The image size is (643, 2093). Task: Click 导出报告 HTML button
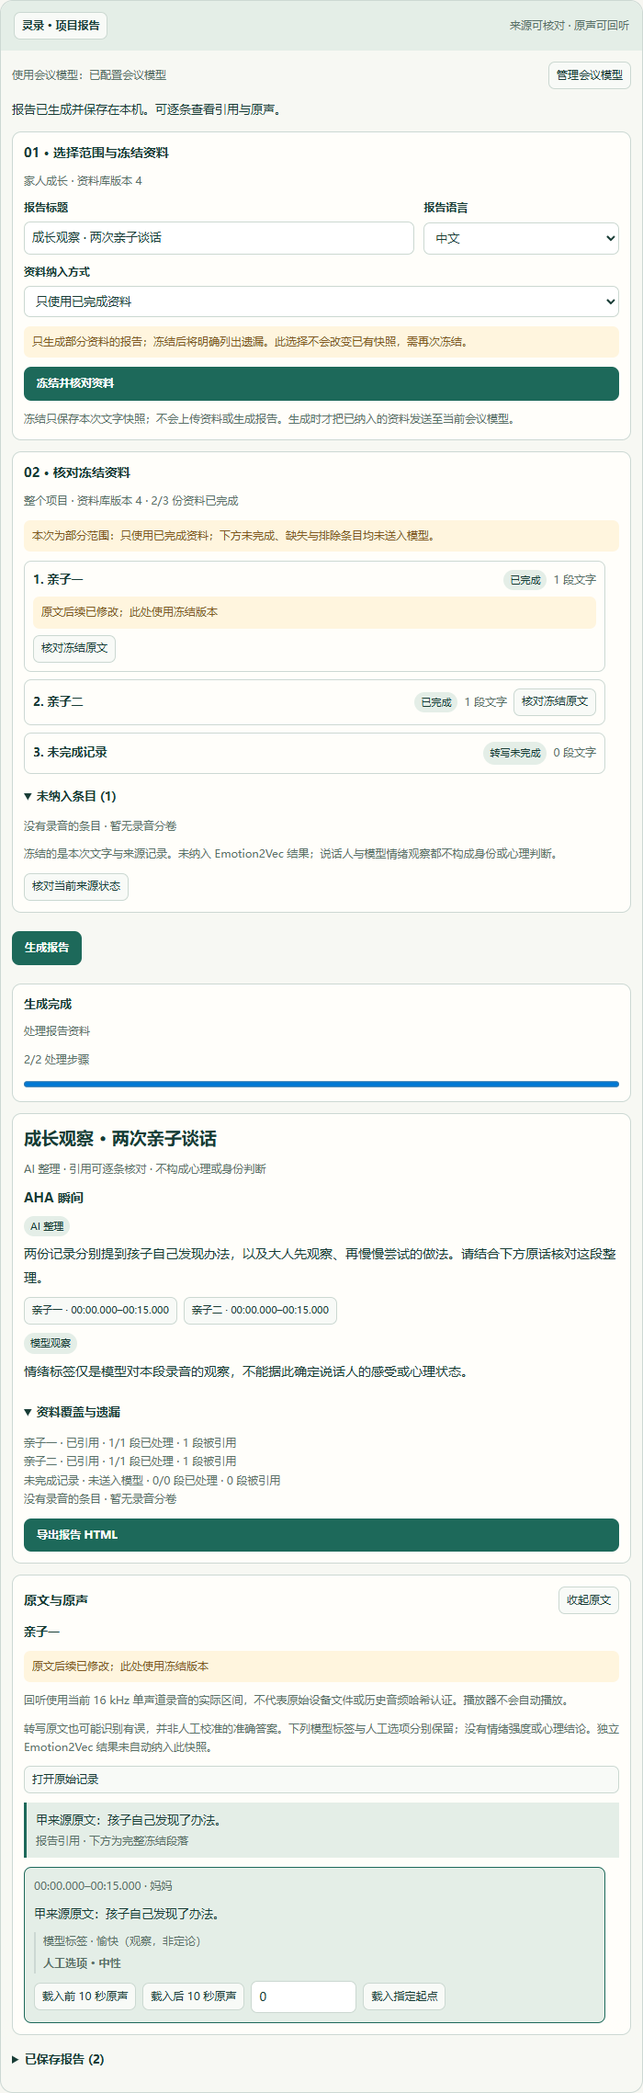click(321, 1534)
